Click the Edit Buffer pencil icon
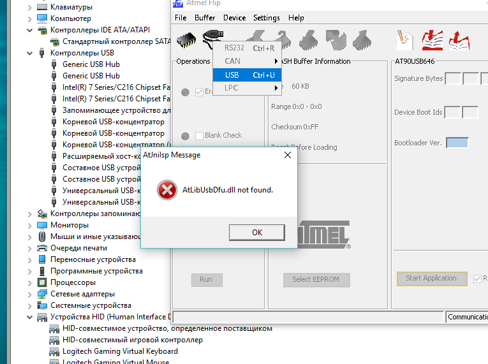Viewport: 488px width, 364px height. 404,40
